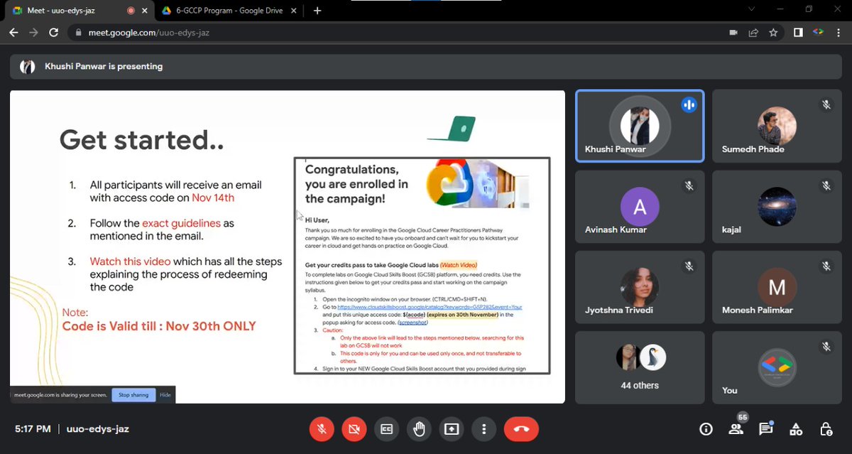
Task: Hide the screen sharing bar
Action: point(165,394)
